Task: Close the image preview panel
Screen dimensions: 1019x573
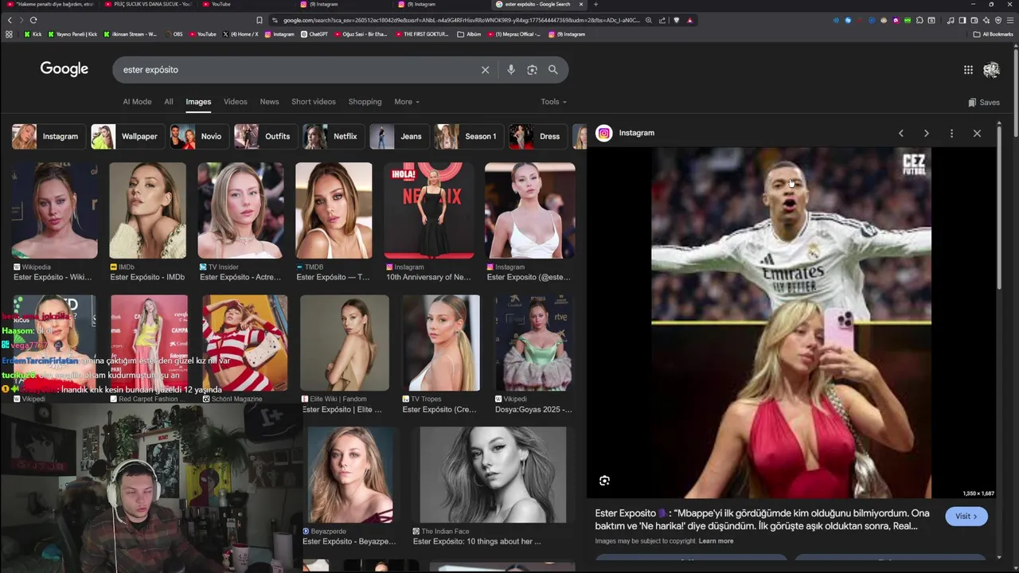Action: [x=977, y=133]
